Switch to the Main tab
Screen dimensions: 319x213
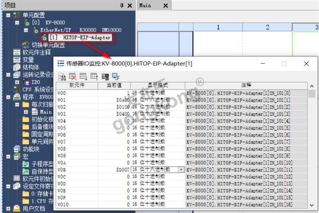pos(145,5)
